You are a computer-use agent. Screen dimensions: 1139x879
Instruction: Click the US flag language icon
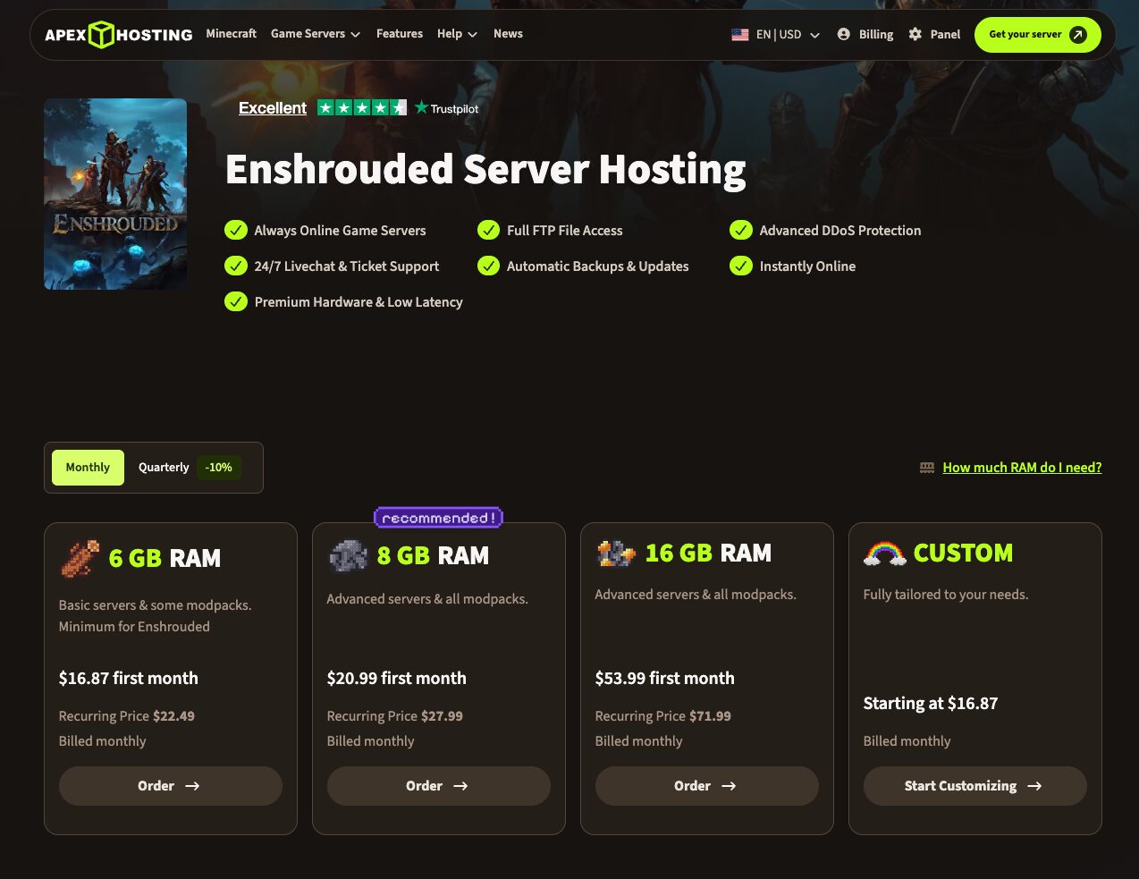[x=740, y=35]
